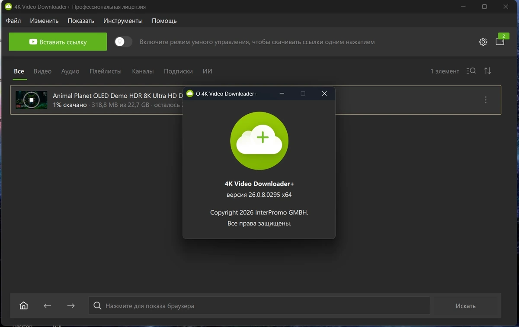This screenshot has height=327, width=519.
Task: Click the search-in-list filter icon
Action: pos(471,71)
